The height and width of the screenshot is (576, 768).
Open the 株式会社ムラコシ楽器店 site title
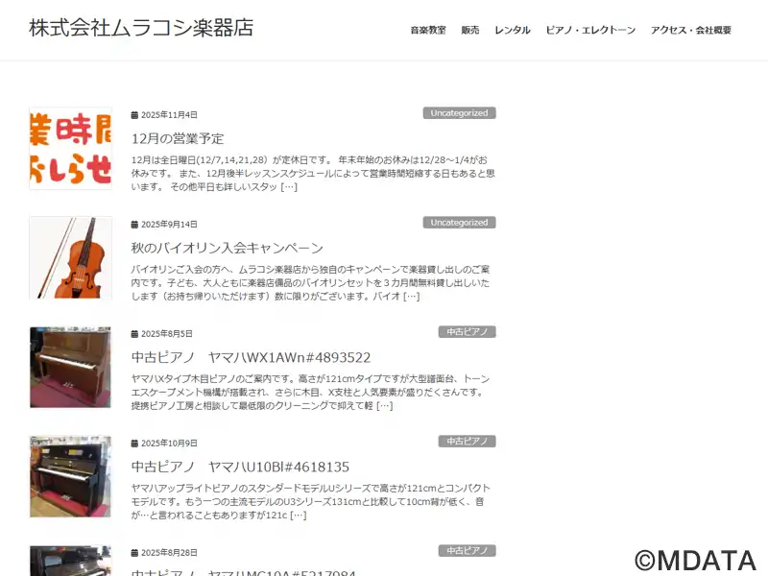coord(141,28)
